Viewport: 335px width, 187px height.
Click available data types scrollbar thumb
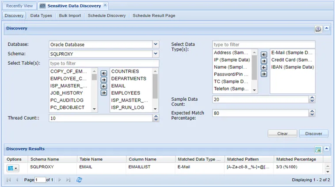tap(254, 67)
